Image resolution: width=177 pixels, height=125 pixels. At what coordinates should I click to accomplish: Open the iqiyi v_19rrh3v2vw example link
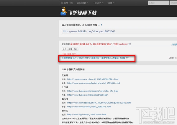coord(87,114)
